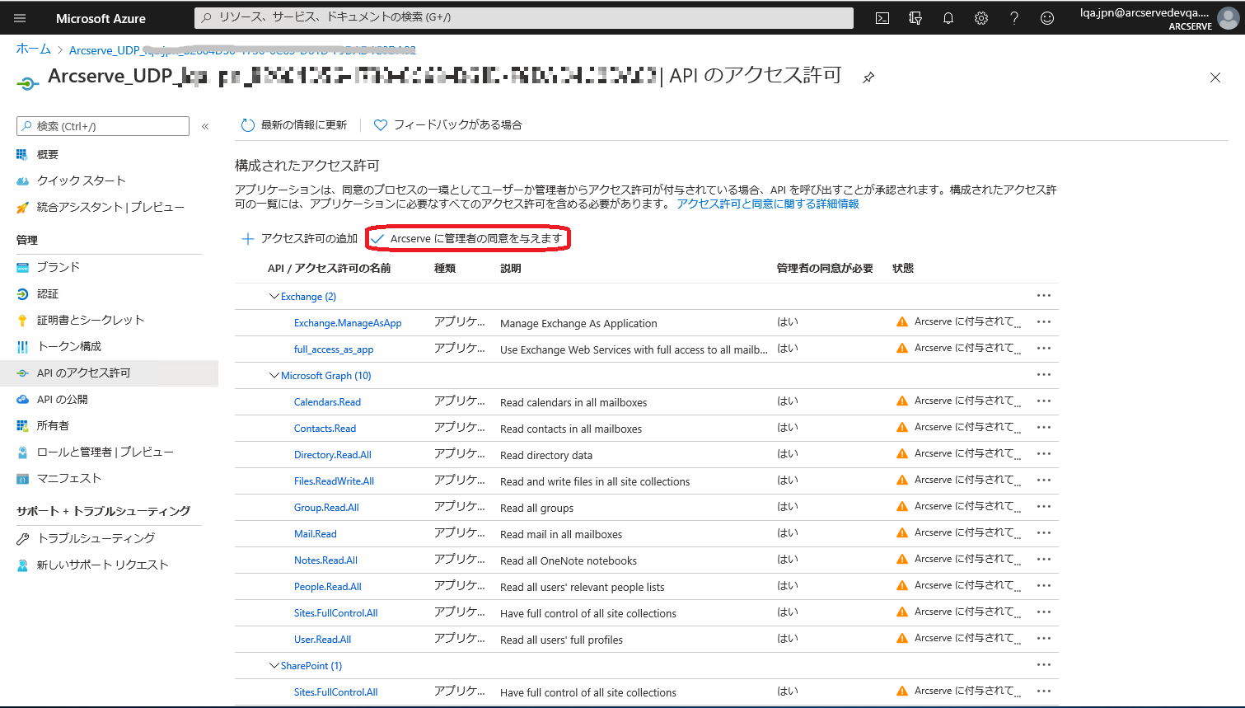The width and height of the screenshot is (1245, 708).
Task: Open Exchange.ManageAsApp permission
Action: point(348,323)
